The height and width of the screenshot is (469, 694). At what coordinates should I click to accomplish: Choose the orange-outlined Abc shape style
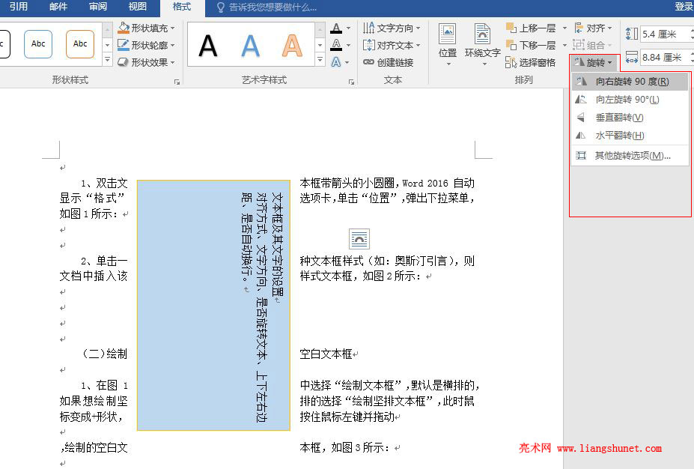click(x=80, y=44)
